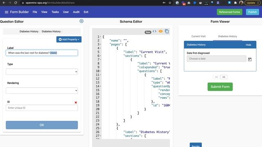The image size is (262, 147).
Task: Open the Chrome profile avatar
Action: (x=241, y=3)
